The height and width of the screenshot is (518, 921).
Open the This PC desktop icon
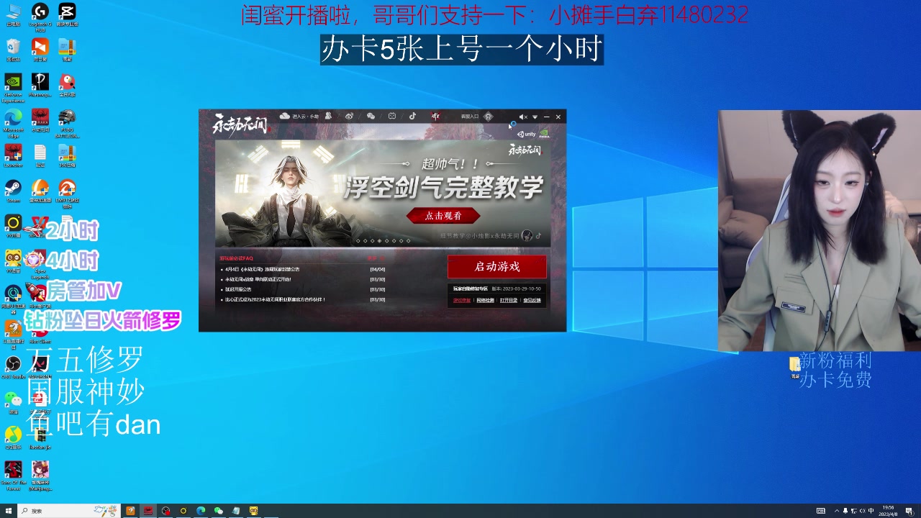click(x=13, y=15)
